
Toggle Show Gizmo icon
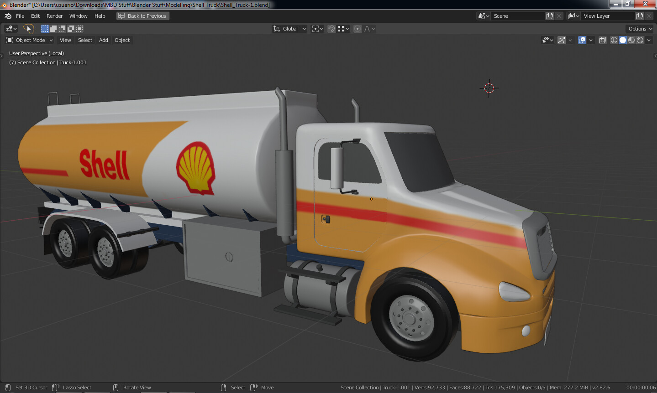[562, 40]
